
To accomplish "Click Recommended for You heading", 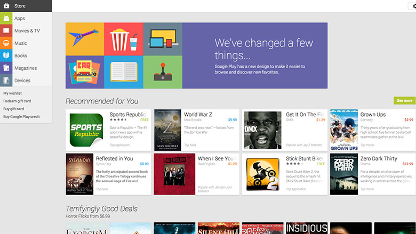I will click(x=102, y=101).
